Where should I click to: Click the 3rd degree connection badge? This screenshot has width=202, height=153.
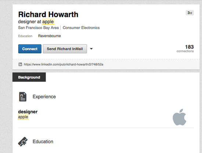[190, 13]
